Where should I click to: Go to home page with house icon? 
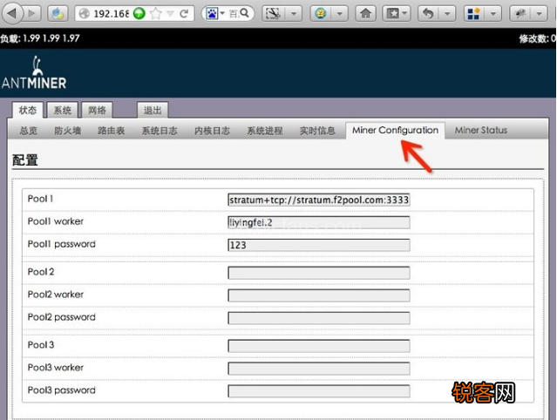point(365,13)
